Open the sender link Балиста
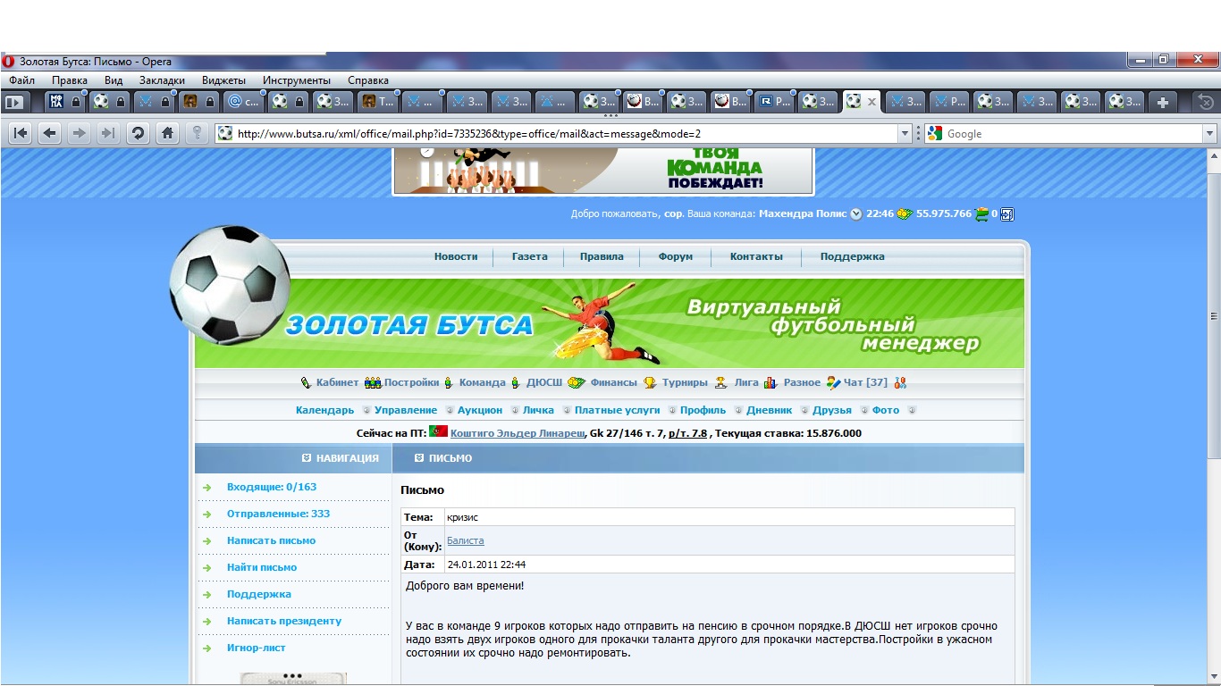The height and width of the screenshot is (686, 1221). point(465,540)
